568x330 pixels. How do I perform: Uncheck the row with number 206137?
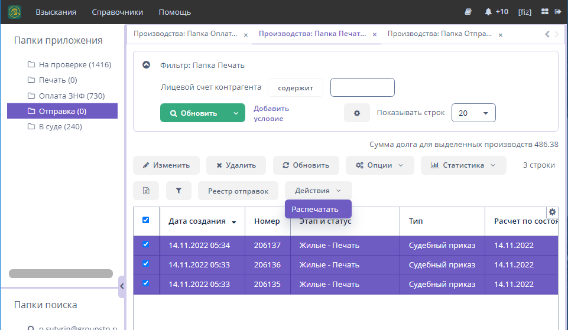(146, 244)
